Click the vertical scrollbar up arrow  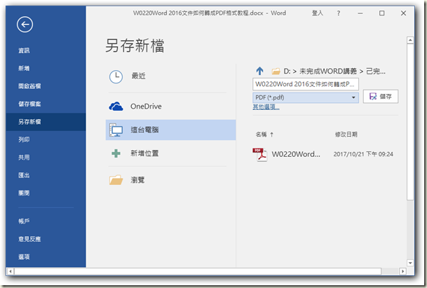pos(410,40)
